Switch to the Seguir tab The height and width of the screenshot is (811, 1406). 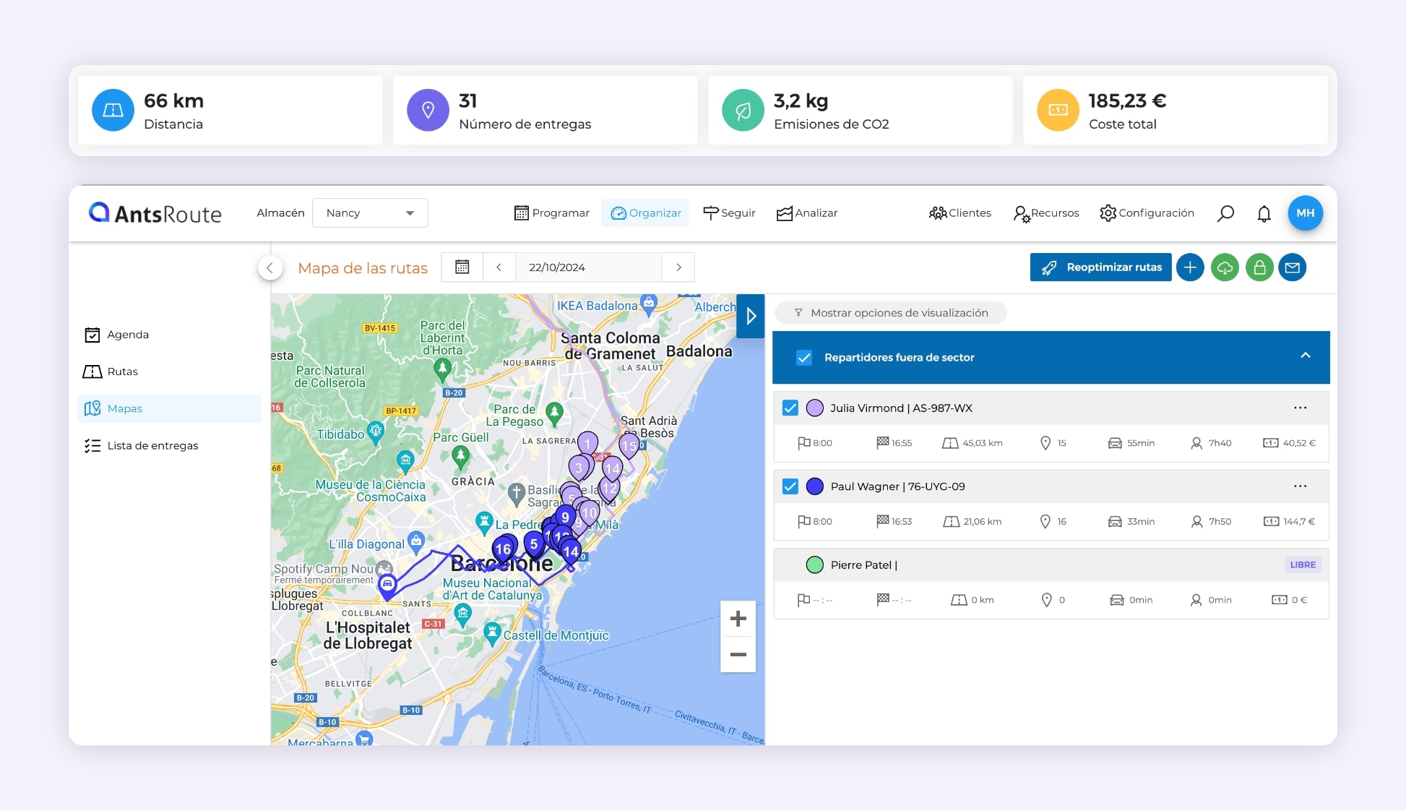(729, 213)
